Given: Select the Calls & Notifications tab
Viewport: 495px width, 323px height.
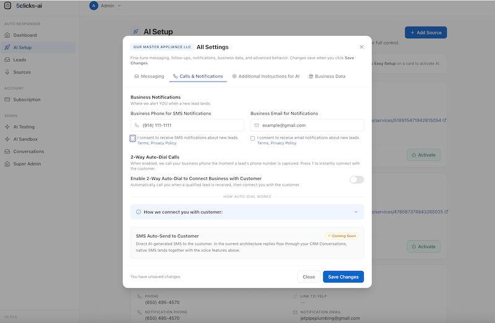Looking at the screenshot, I should tap(198, 76).
